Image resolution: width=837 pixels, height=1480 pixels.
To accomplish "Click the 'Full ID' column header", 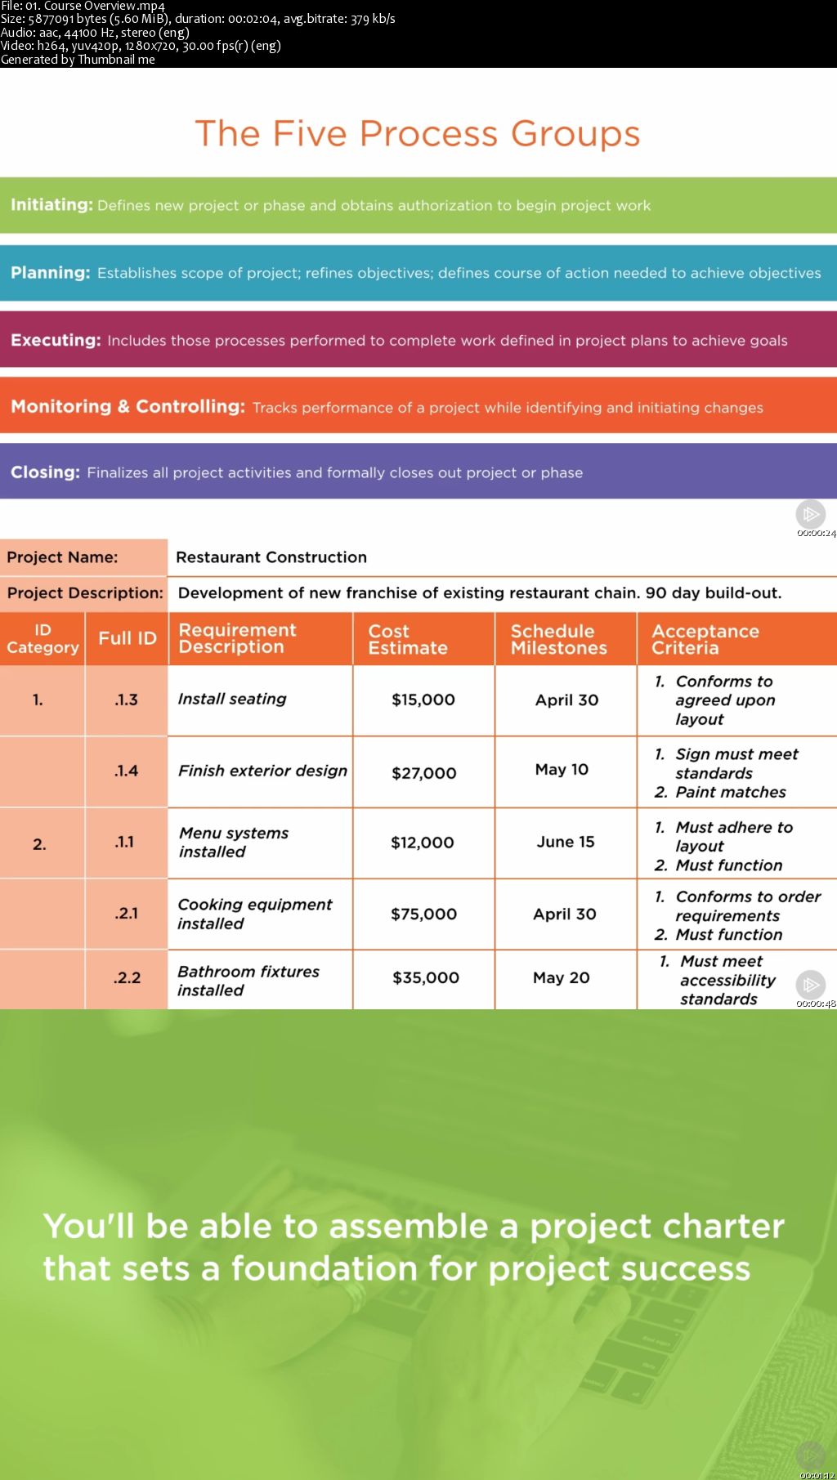I will click(127, 639).
